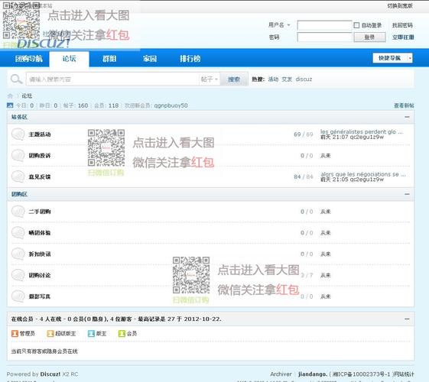
Task: Click the 会员 legend icon
Action: [x=122, y=333]
